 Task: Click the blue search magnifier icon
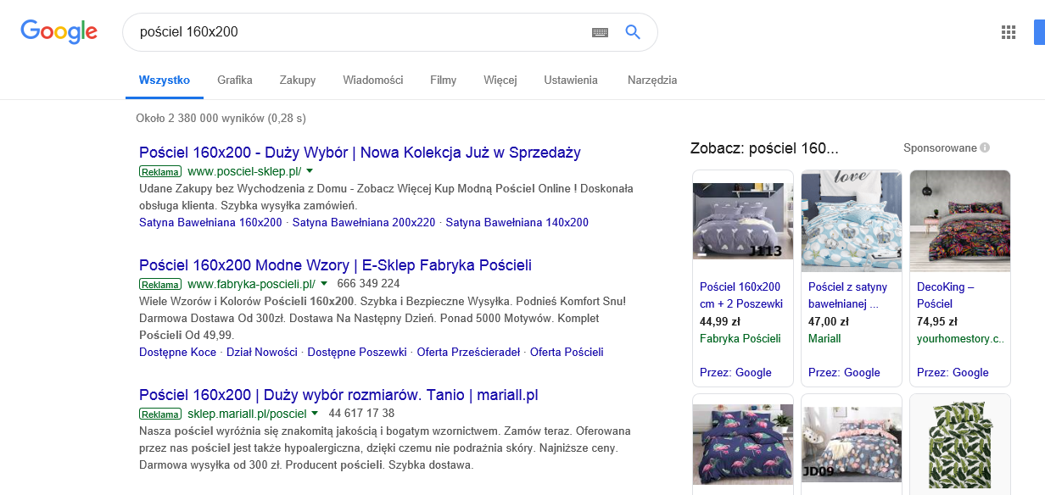632,32
